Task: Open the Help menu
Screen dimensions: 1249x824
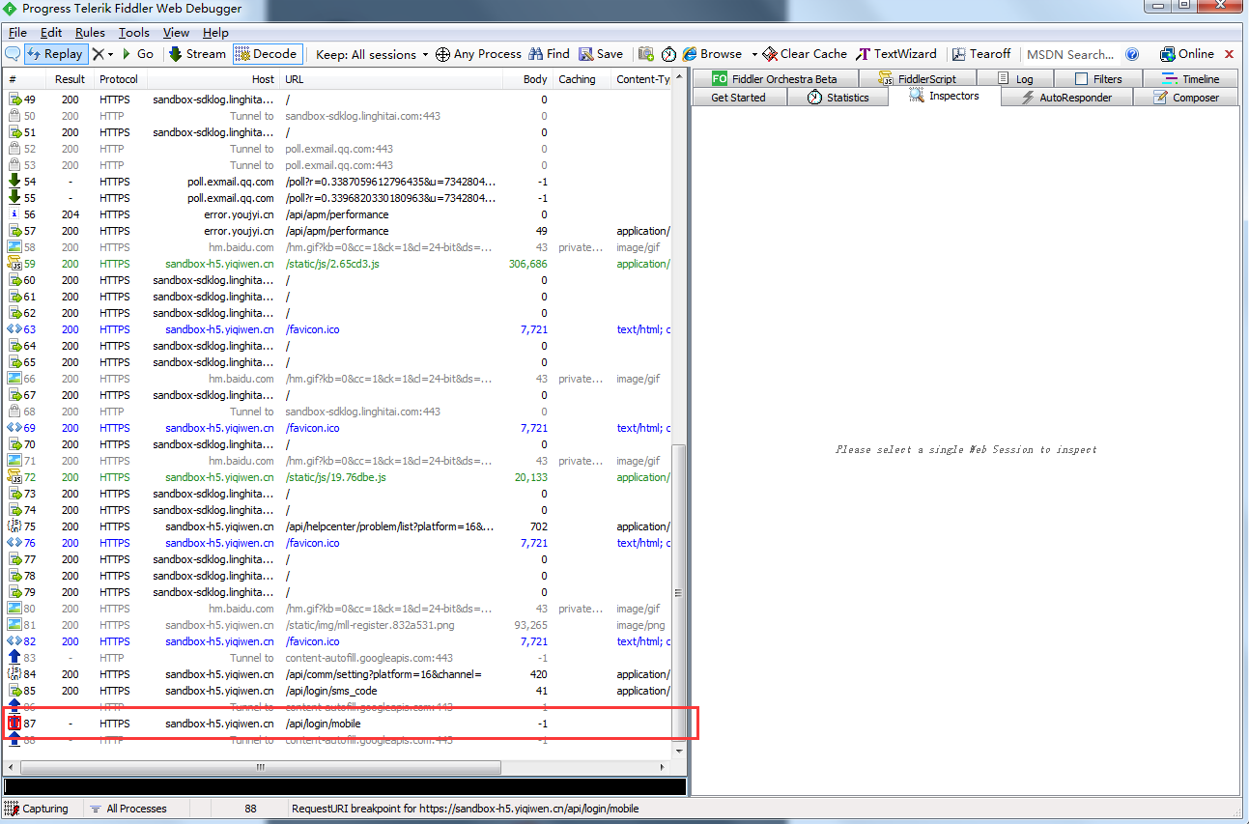Action: coord(216,33)
